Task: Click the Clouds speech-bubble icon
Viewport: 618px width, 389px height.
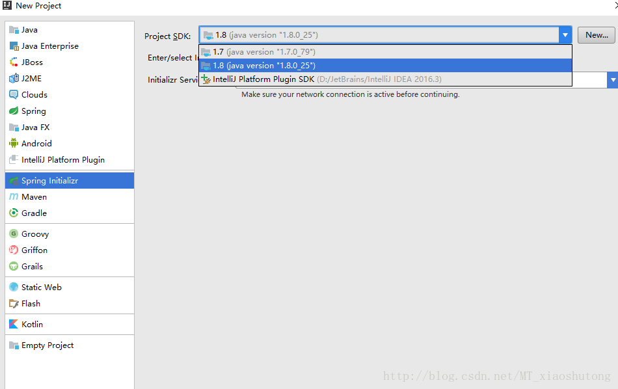Action: tap(14, 94)
